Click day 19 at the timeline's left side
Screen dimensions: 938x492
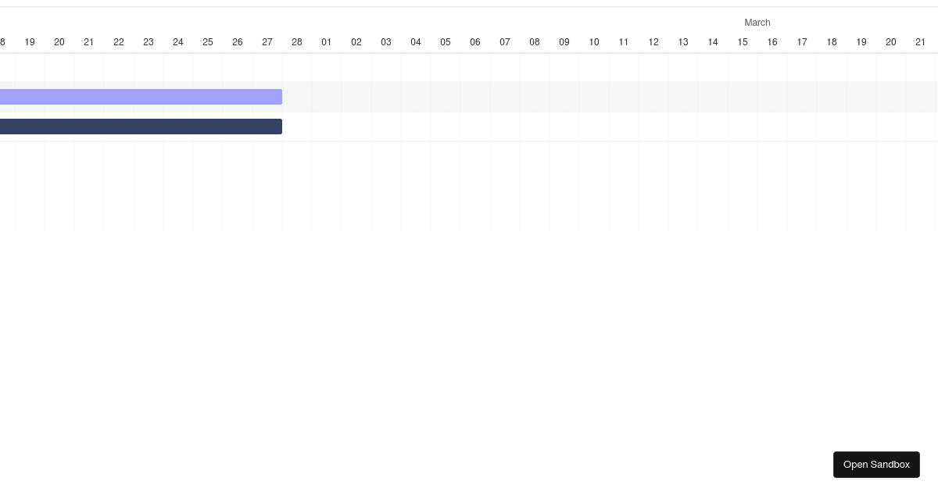click(30, 42)
